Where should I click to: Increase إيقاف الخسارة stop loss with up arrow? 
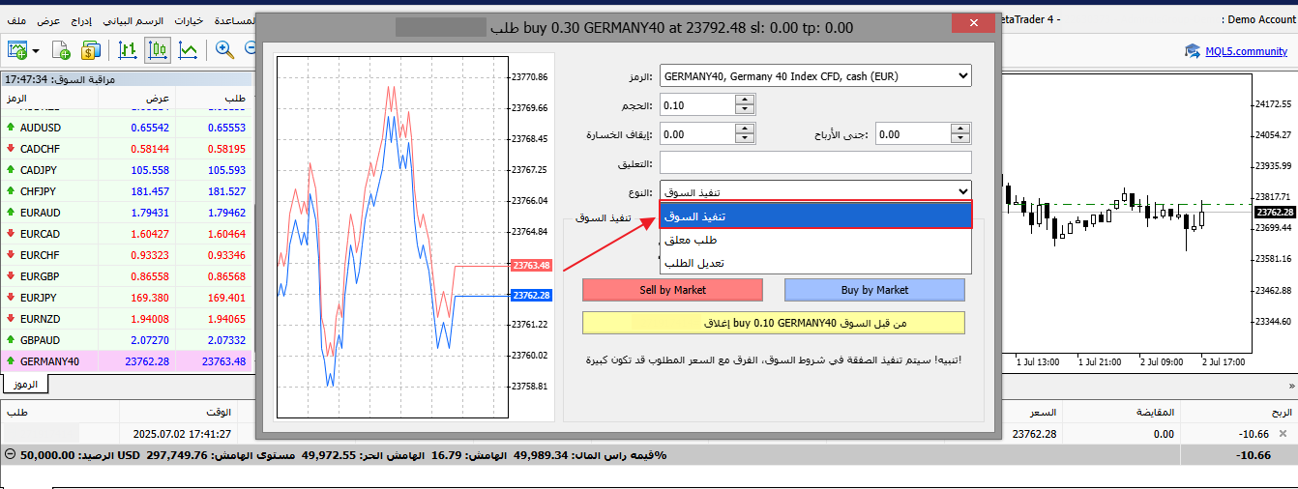point(745,129)
